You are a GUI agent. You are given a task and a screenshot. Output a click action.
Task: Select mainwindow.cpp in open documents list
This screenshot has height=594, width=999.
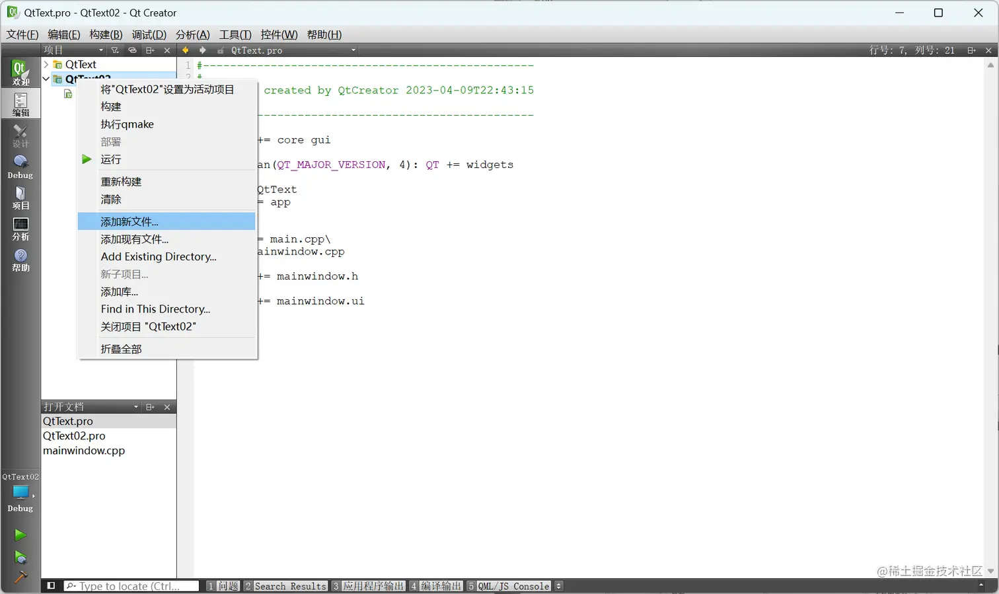coord(108,451)
